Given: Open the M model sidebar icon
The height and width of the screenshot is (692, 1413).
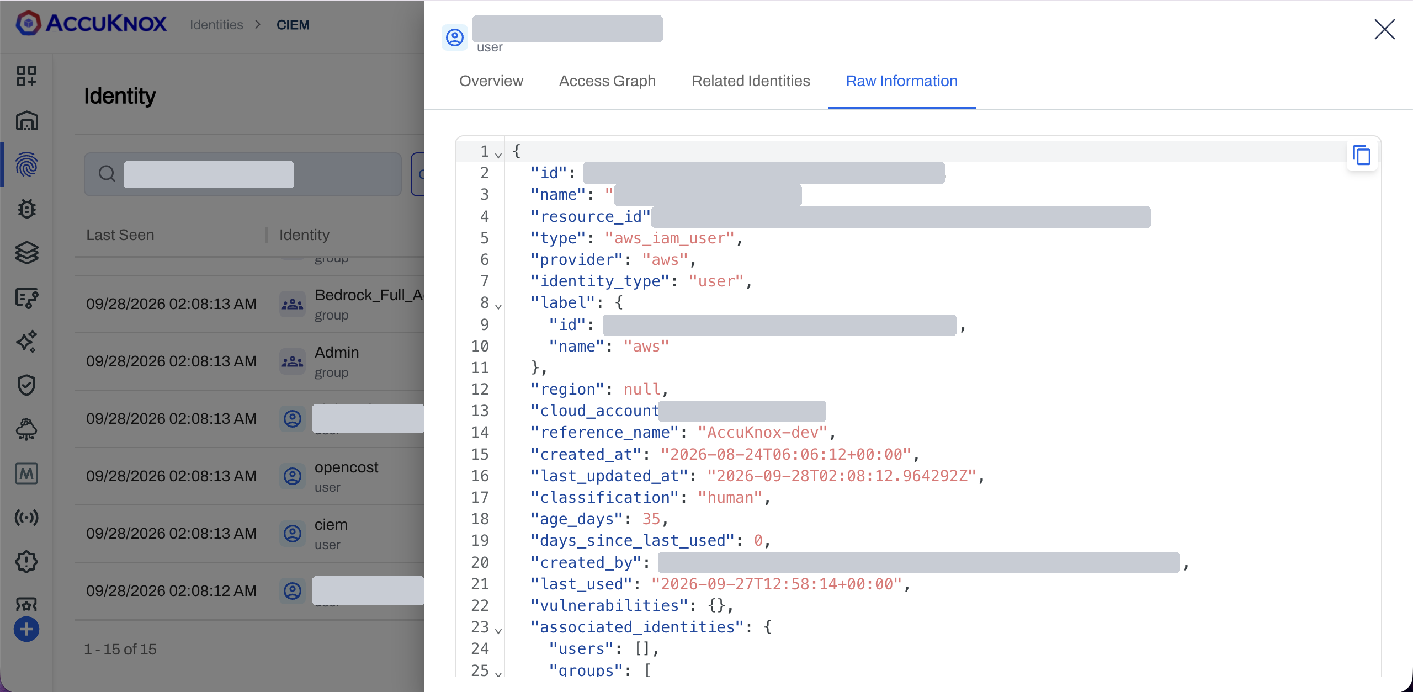Looking at the screenshot, I should [x=26, y=473].
